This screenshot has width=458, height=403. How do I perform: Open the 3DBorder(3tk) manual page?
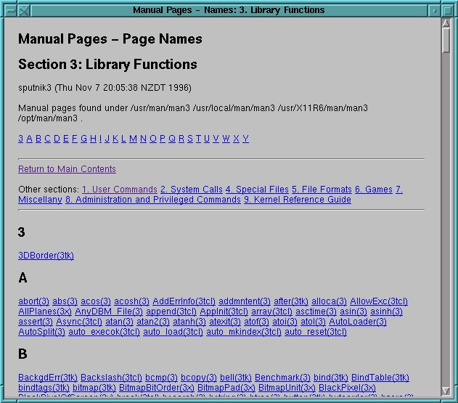(46, 256)
